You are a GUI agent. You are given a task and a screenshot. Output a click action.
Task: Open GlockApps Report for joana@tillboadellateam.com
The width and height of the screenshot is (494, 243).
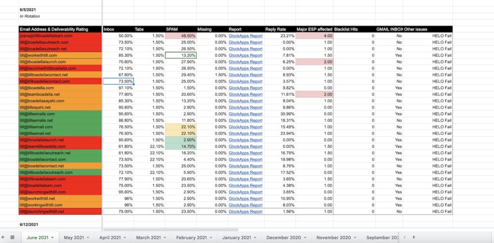tap(246, 36)
